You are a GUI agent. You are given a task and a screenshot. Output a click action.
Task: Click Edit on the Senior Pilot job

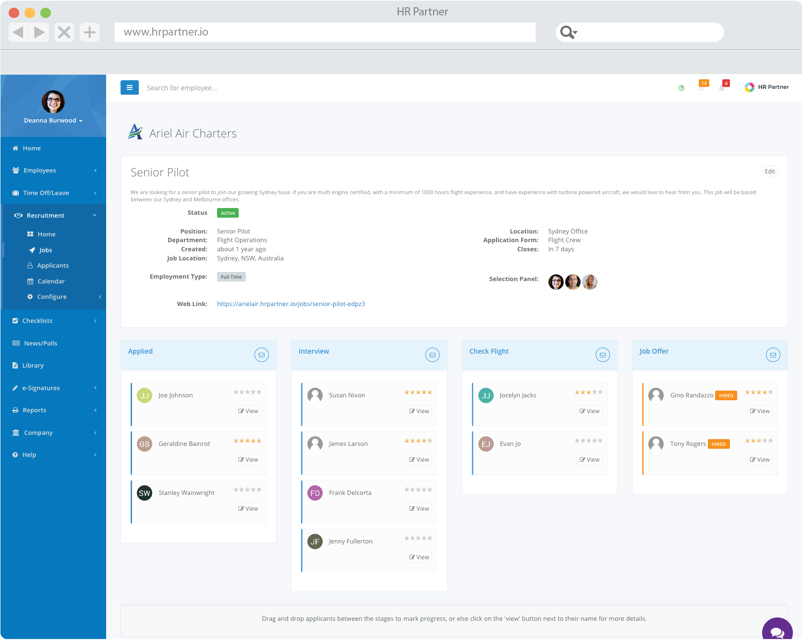770,172
